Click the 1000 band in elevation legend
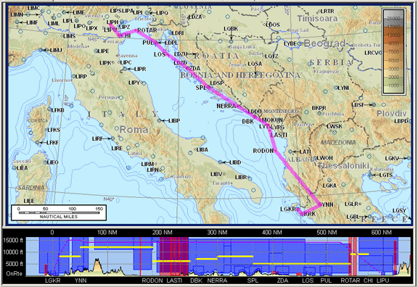The image size is (418, 287). (x=393, y=86)
